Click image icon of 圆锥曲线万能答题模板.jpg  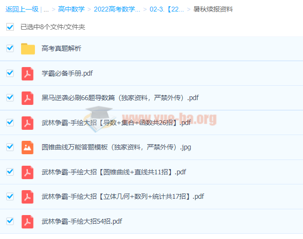28,147
